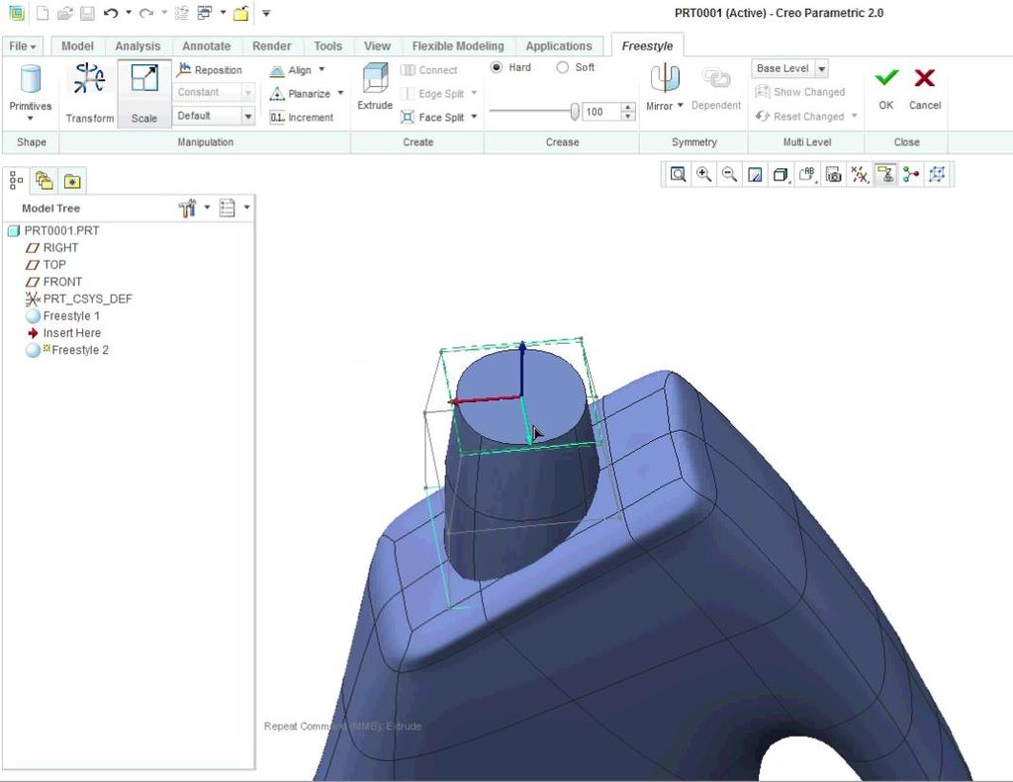The image size is (1013, 782).
Task: Open the Flexible Modeling tab
Action: pyautogui.click(x=458, y=45)
